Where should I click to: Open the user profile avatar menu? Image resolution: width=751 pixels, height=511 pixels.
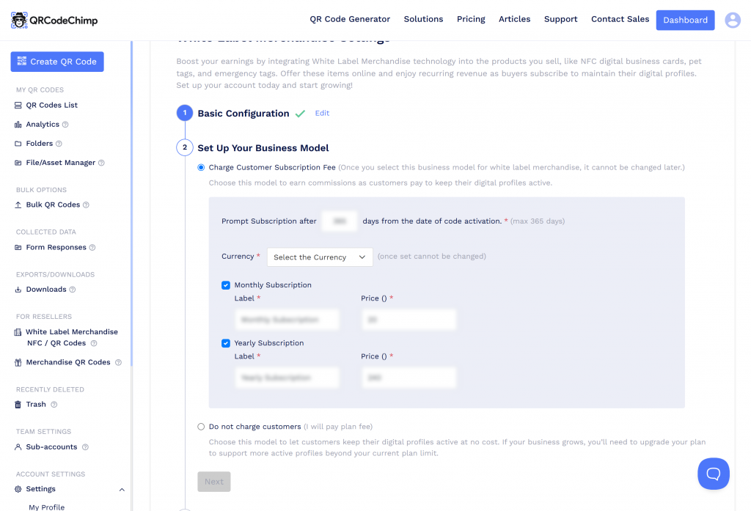[732, 21]
